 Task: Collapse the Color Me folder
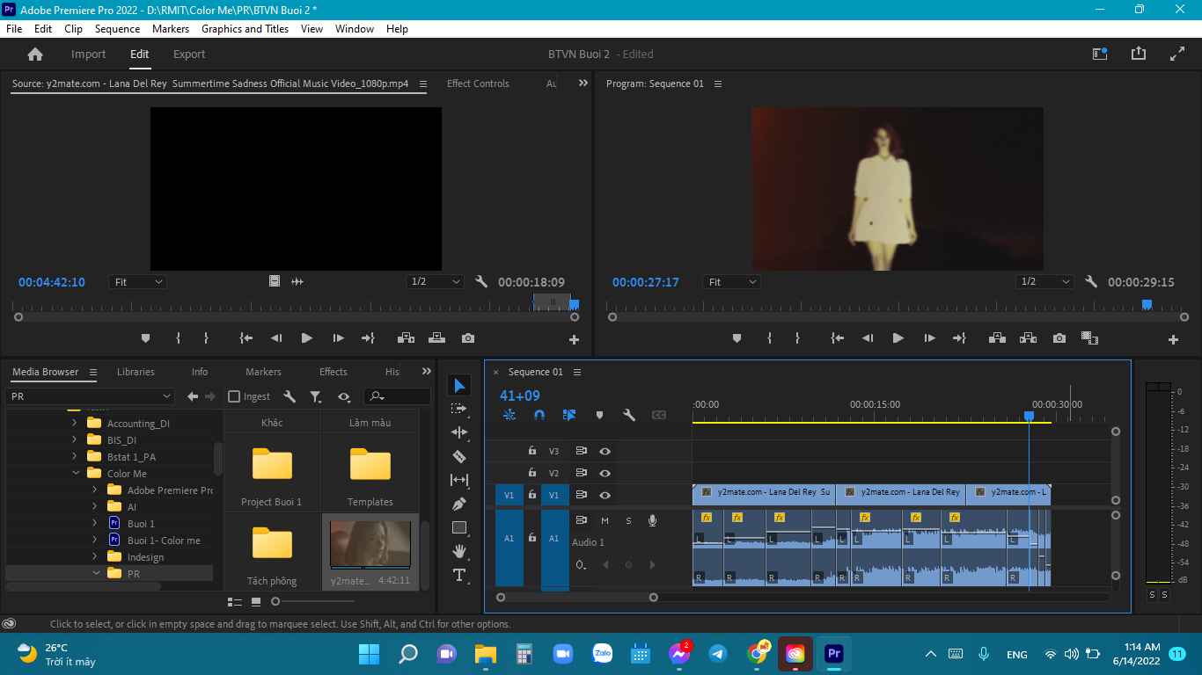coord(75,474)
